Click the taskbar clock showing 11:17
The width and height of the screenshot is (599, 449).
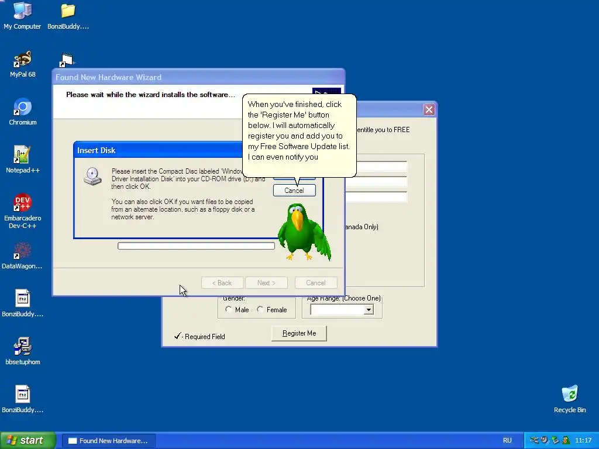pos(583,440)
